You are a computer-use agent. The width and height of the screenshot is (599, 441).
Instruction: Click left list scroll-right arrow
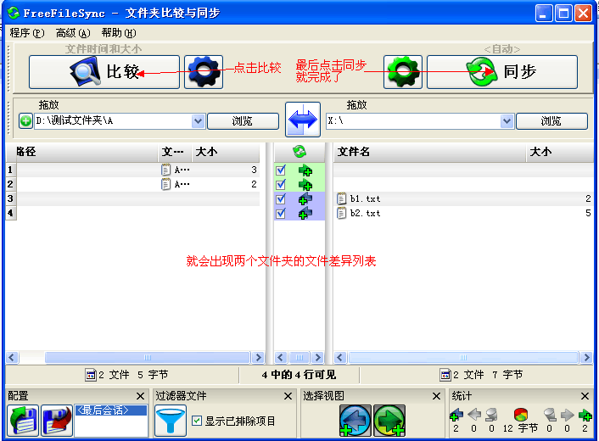(258, 357)
